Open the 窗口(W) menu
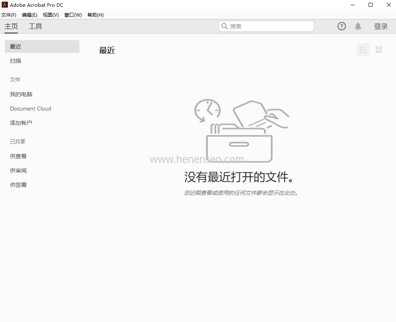This screenshot has width=396, height=322. click(73, 15)
